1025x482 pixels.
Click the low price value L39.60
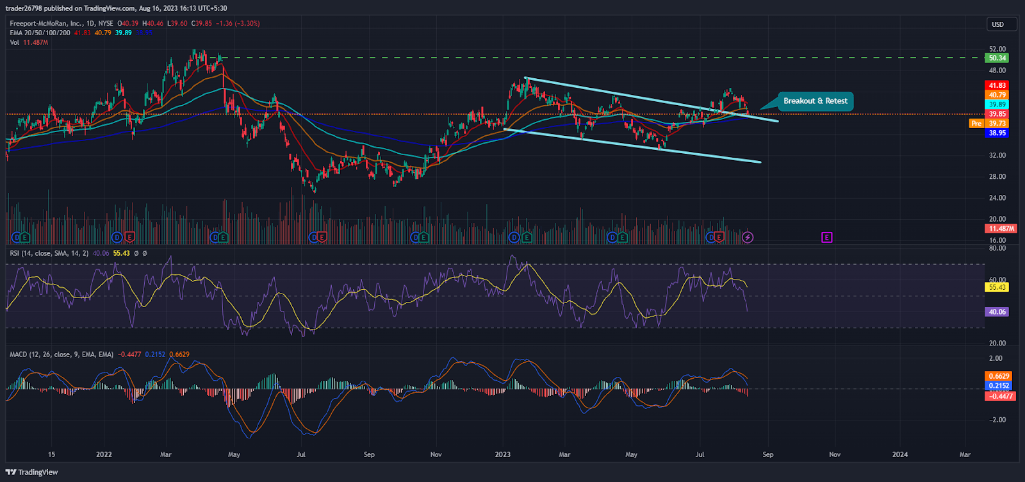tap(177, 24)
